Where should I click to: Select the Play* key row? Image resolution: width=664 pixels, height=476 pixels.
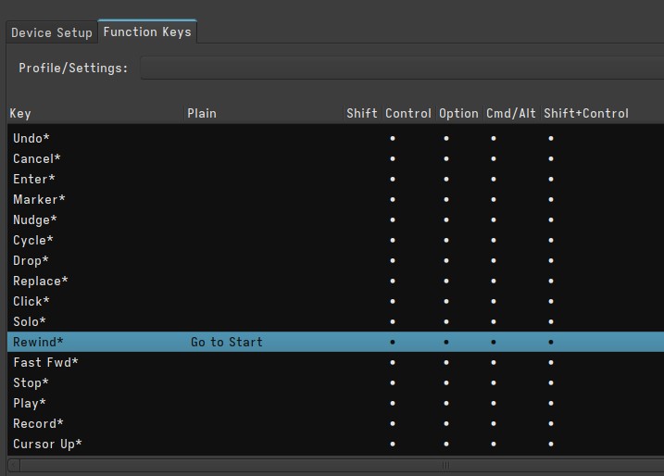click(x=30, y=403)
